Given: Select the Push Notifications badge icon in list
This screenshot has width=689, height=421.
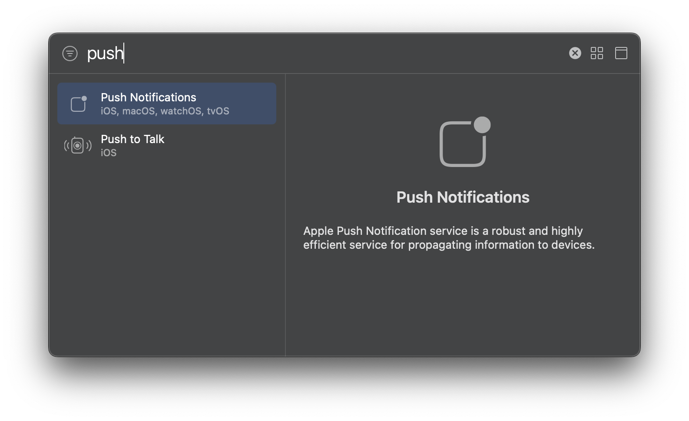Looking at the screenshot, I should click(x=79, y=104).
